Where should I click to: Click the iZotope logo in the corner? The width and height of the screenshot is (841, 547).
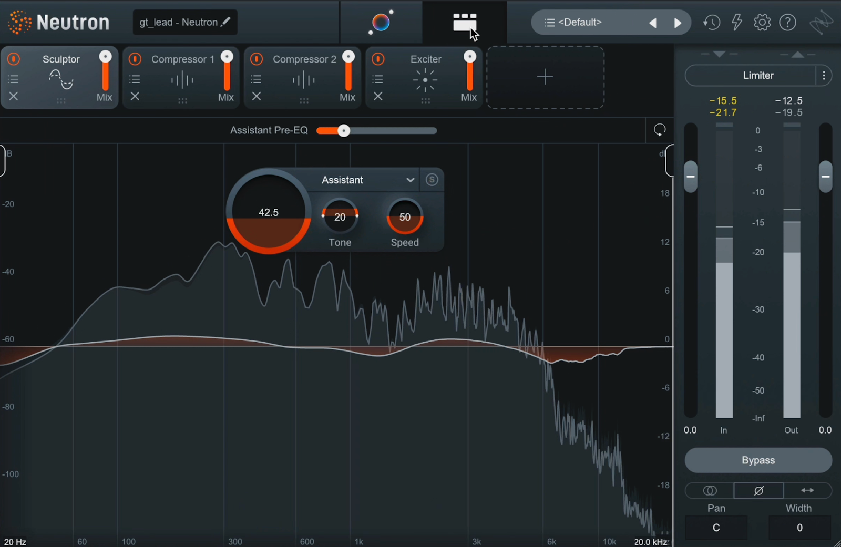tap(821, 23)
